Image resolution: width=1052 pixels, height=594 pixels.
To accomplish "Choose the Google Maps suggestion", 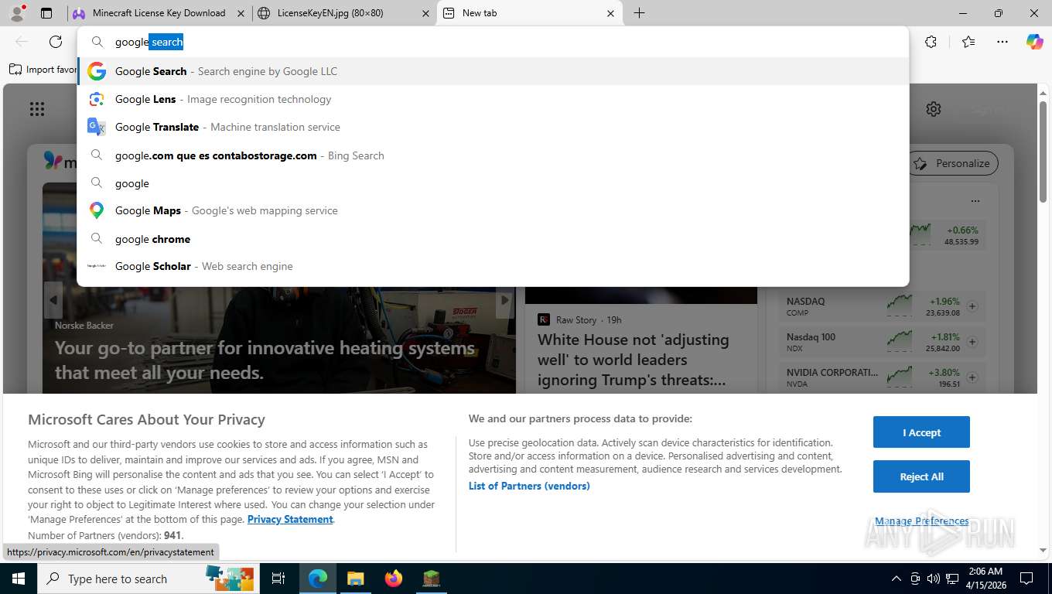I will point(493,210).
